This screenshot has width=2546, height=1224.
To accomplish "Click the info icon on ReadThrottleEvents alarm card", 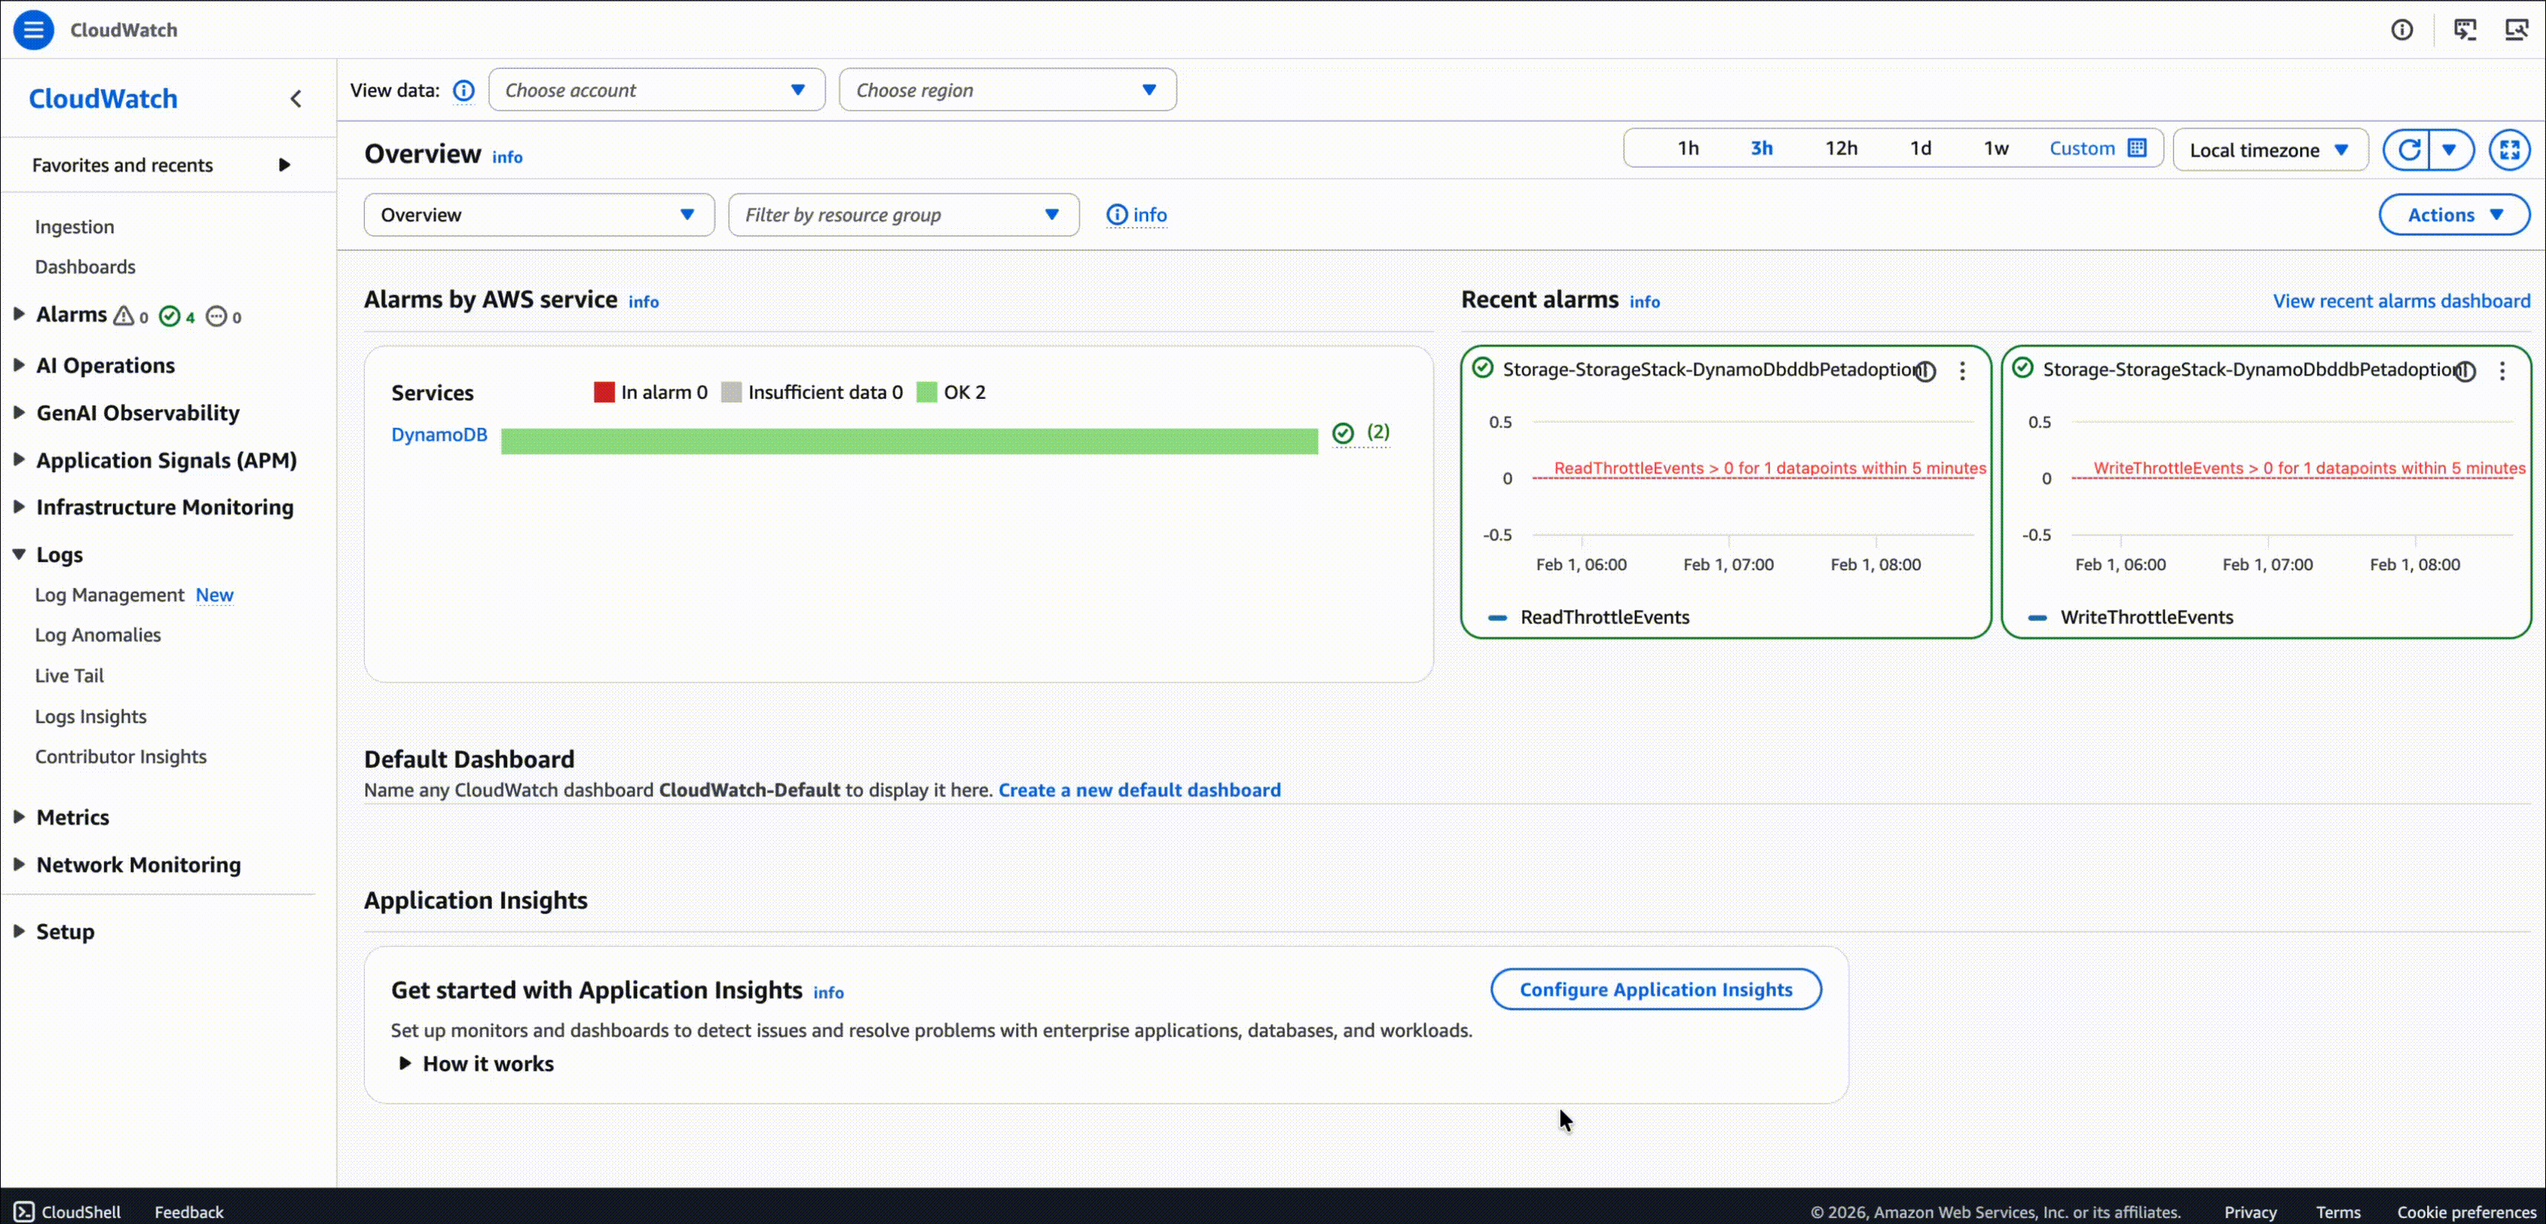I will tap(1925, 371).
